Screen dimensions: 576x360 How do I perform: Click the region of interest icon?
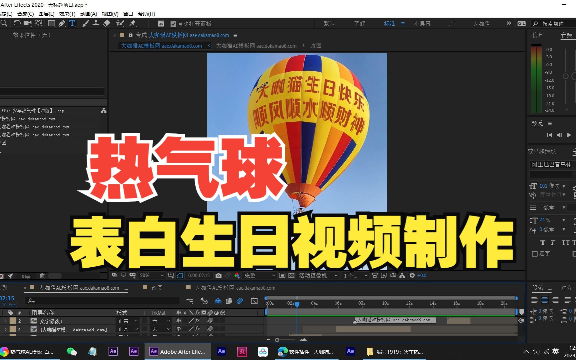coord(282,275)
